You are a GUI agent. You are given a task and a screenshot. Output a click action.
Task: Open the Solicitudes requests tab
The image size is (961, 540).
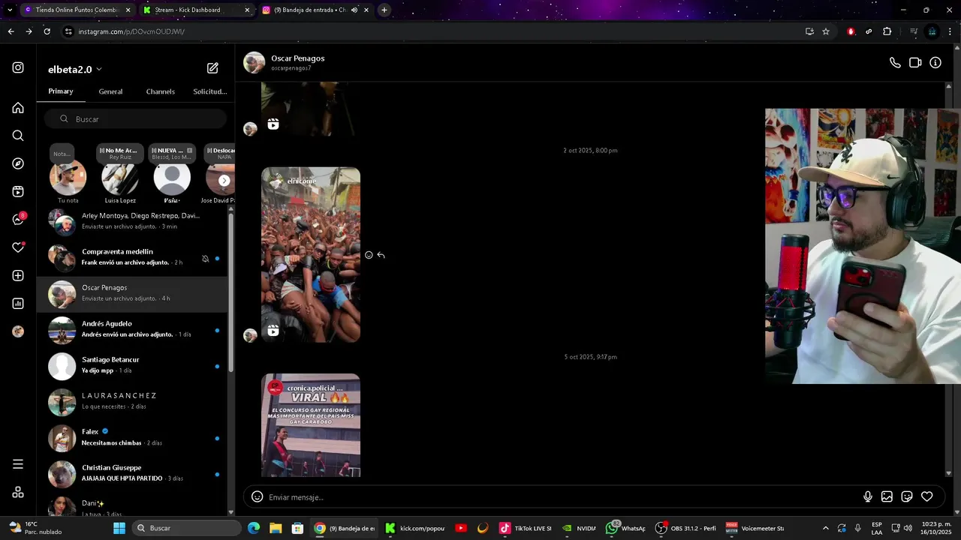click(x=210, y=91)
